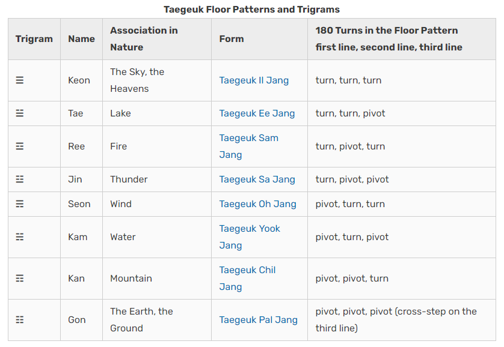Click the Taegeuk Oh Jang link
This screenshot has width=504, height=347.
click(257, 204)
